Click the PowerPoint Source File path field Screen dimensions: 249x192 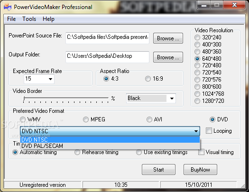(107, 38)
